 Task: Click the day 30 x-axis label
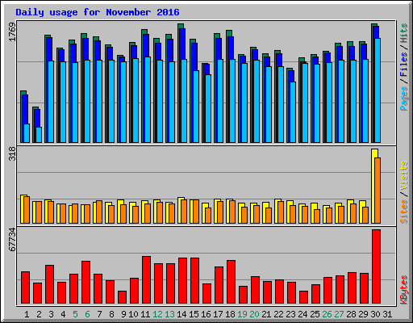pos(375,314)
